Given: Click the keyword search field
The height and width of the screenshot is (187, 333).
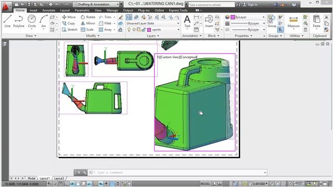Looking at the screenshot, I should tap(211, 5).
